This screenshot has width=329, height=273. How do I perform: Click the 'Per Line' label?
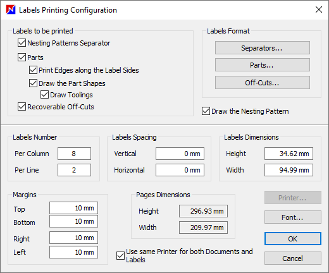(x=27, y=170)
